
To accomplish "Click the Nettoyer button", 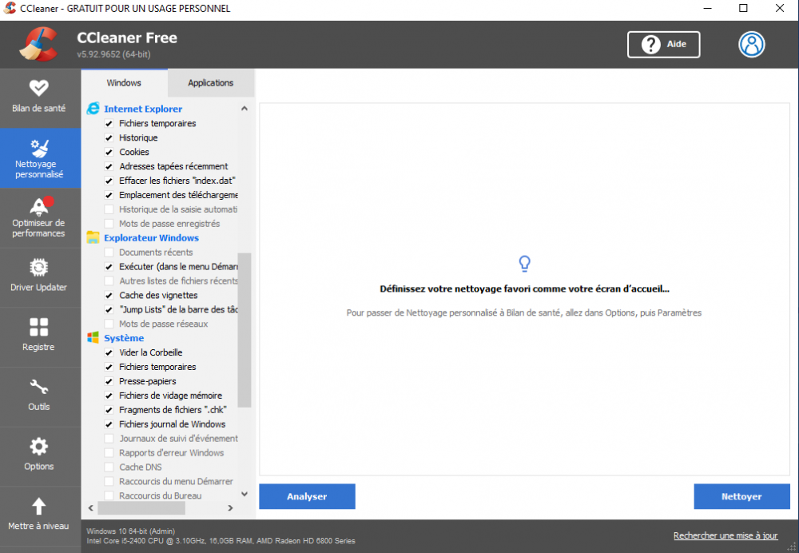I will coord(741,496).
